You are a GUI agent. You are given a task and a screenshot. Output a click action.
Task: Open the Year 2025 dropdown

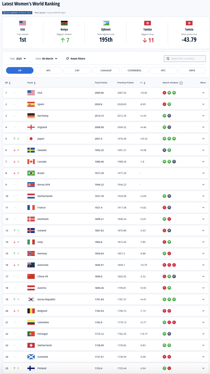tap(18, 59)
